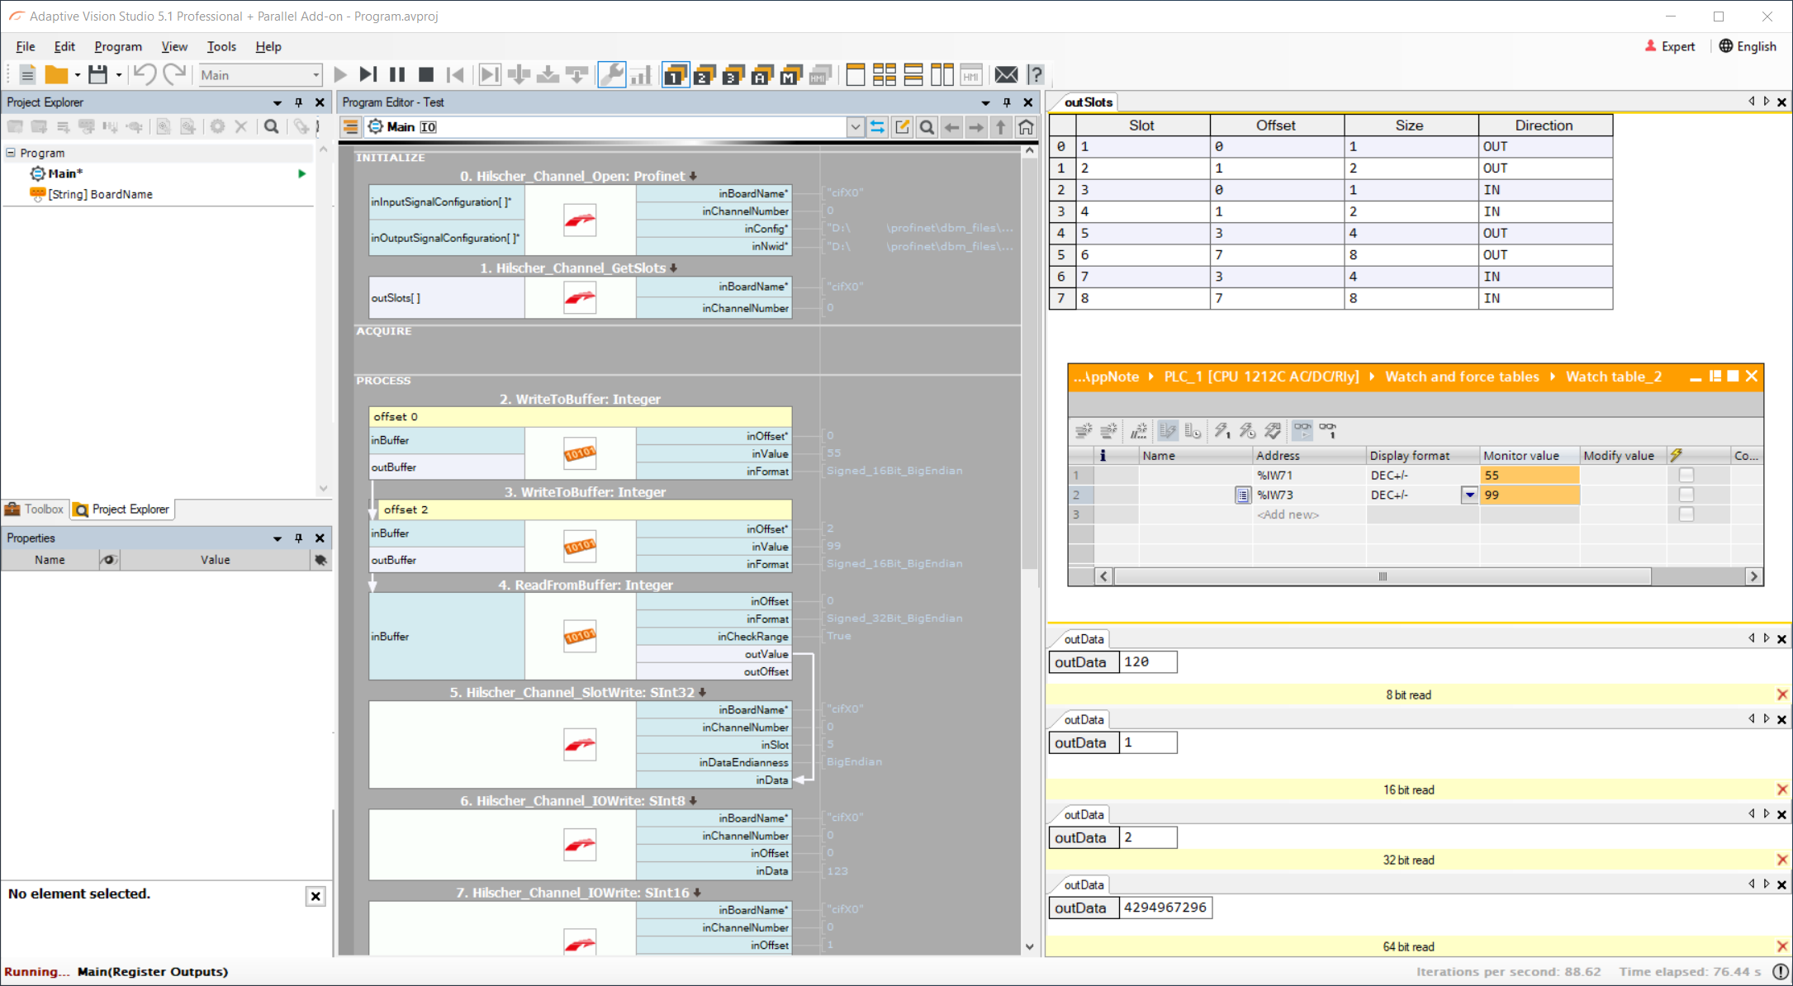This screenshot has width=1793, height=986.
Task: Switch to the Toolbox tab
Action: [35, 510]
